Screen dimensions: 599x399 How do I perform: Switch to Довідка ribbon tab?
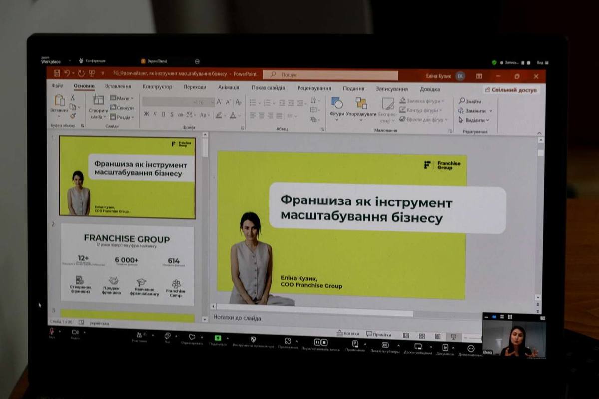(430, 89)
